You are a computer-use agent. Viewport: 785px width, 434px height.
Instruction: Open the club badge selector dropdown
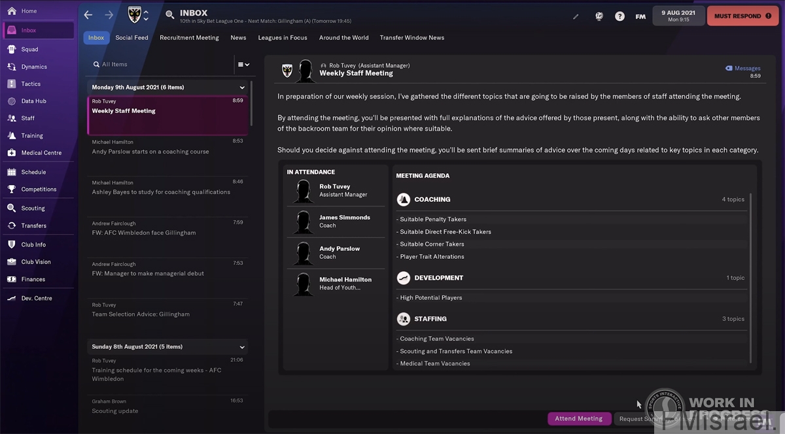(146, 15)
